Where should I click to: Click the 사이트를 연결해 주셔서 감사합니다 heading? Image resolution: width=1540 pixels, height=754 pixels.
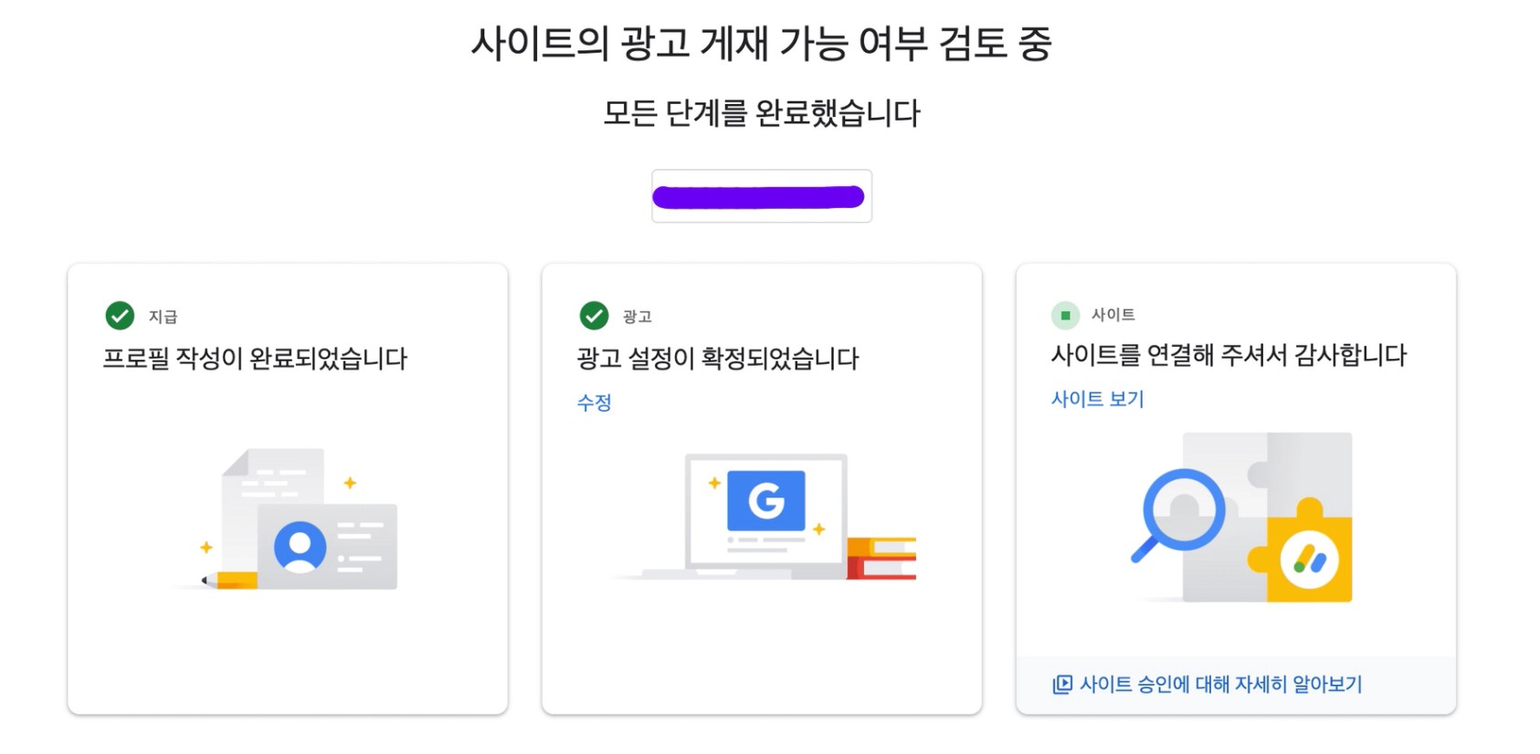[1229, 354]
